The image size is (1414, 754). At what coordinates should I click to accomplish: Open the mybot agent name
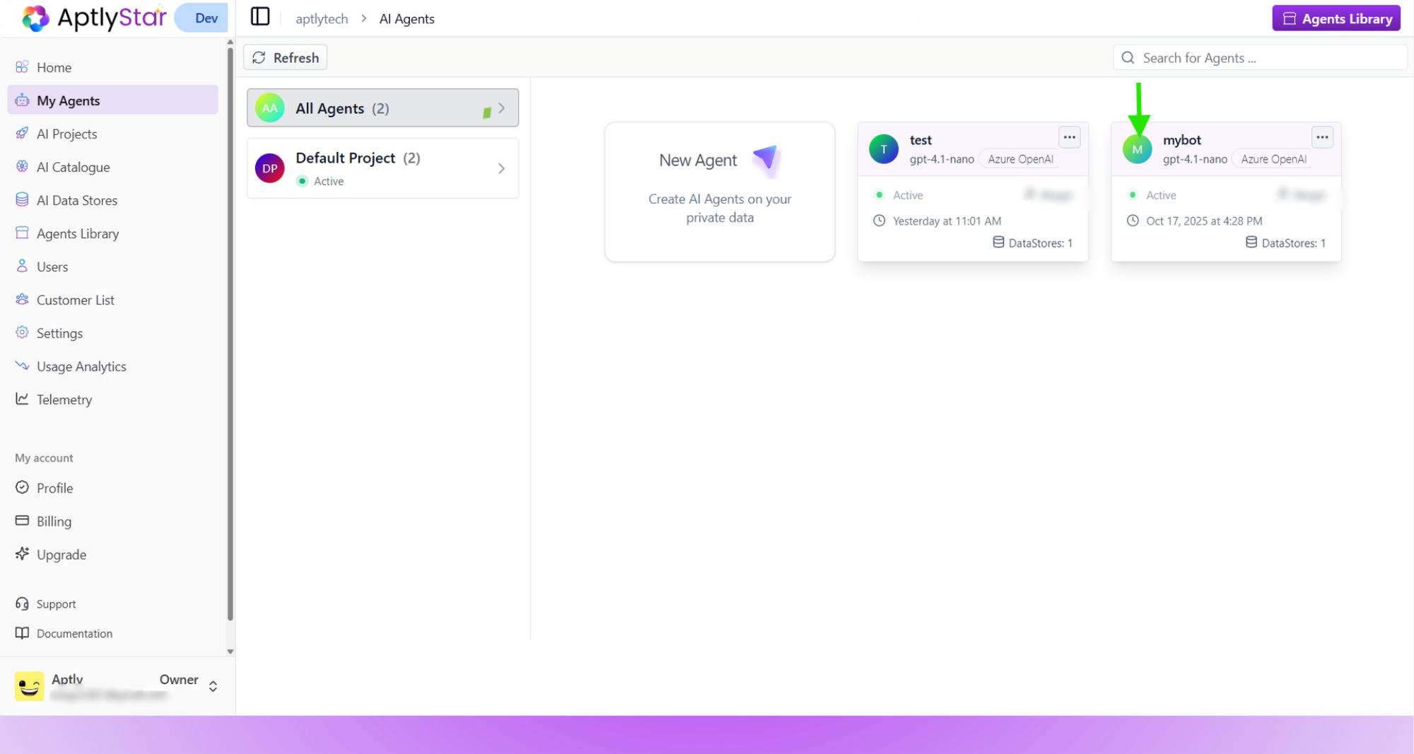(x=1182, y=140)
